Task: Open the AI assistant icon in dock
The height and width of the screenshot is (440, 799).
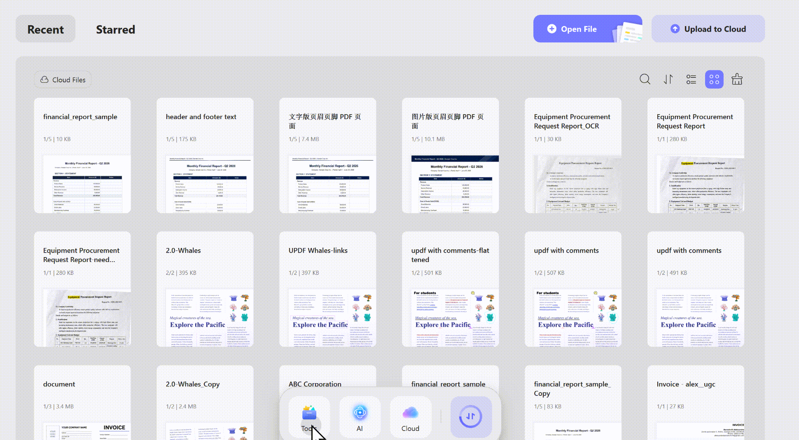Action: tap(360, 417)
